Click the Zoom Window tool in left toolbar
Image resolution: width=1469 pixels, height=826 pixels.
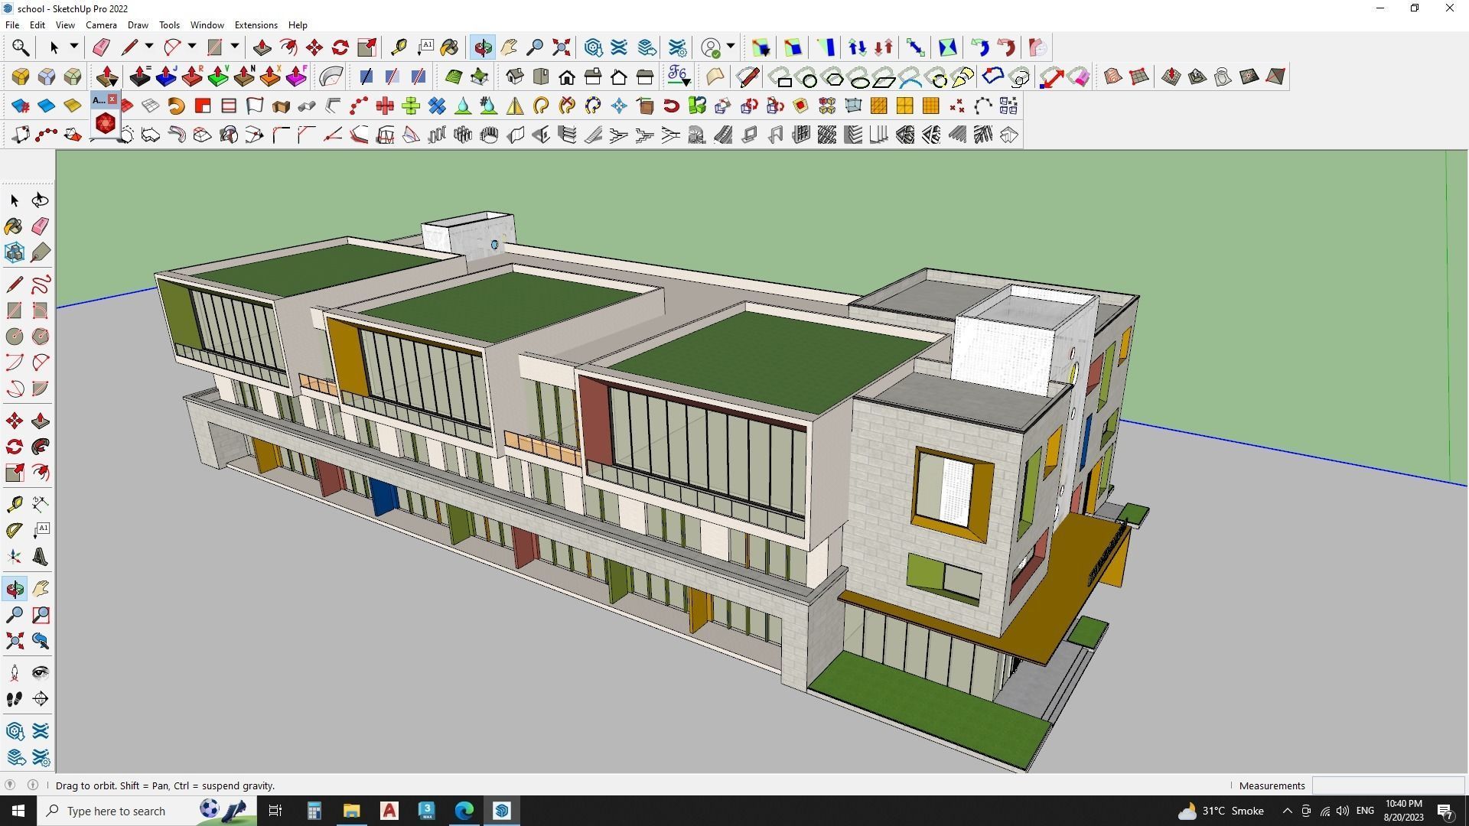click(41, 615)
